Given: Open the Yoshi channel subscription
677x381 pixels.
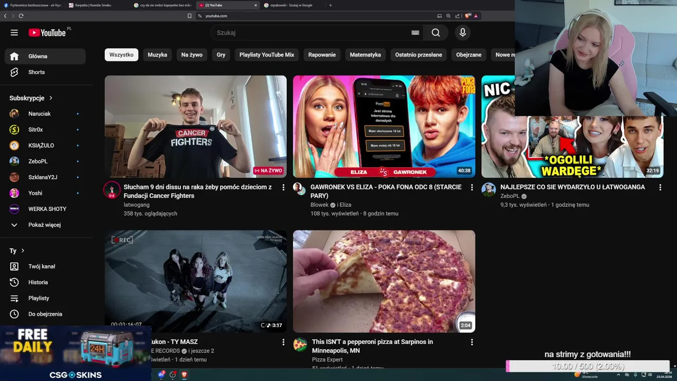Looking at the screenshot, I should pyautogui.click(x=45, y=193).
